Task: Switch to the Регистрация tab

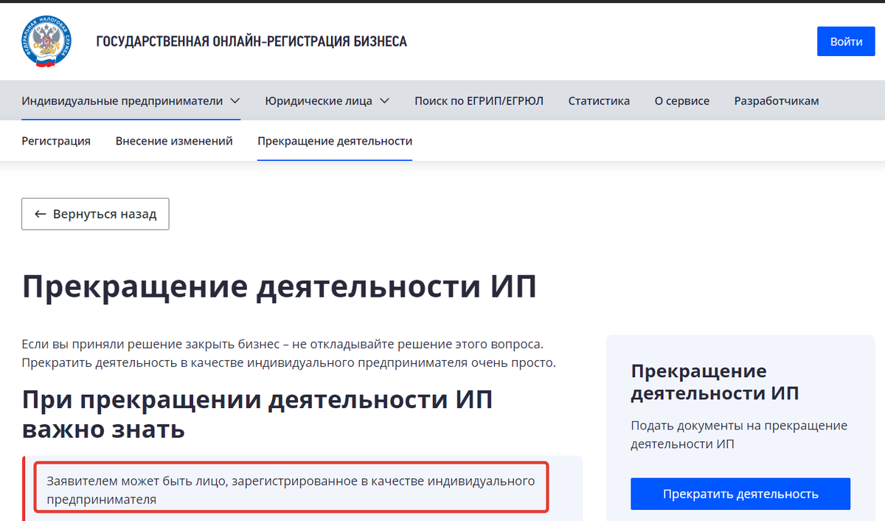Action: [56, 140]
